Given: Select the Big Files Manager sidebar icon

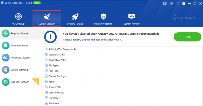Looking at the screenshot, I should click(6, 82).
